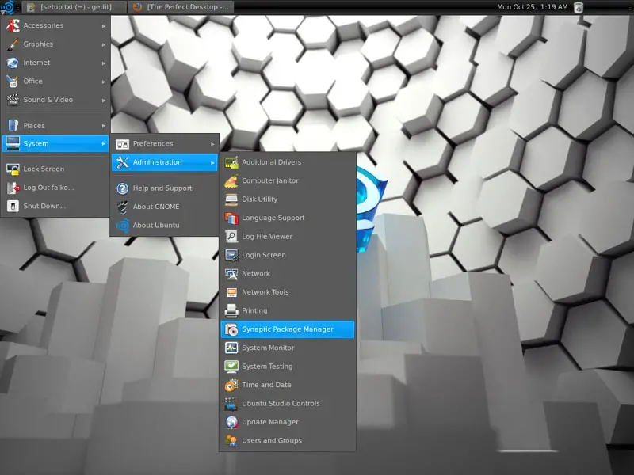This screenshot has height=475, width=634.
Task: Click the Login Screen monitor icon
Action: [231, 255]
